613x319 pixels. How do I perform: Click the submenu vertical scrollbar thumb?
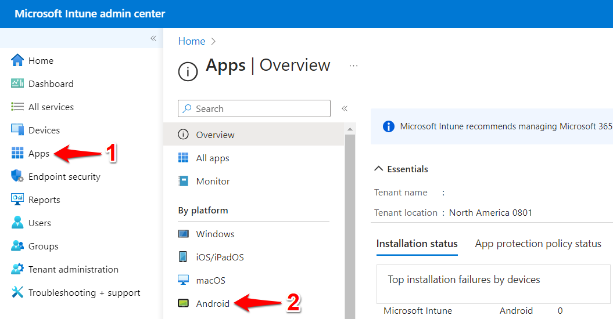(x=350, y=226)
